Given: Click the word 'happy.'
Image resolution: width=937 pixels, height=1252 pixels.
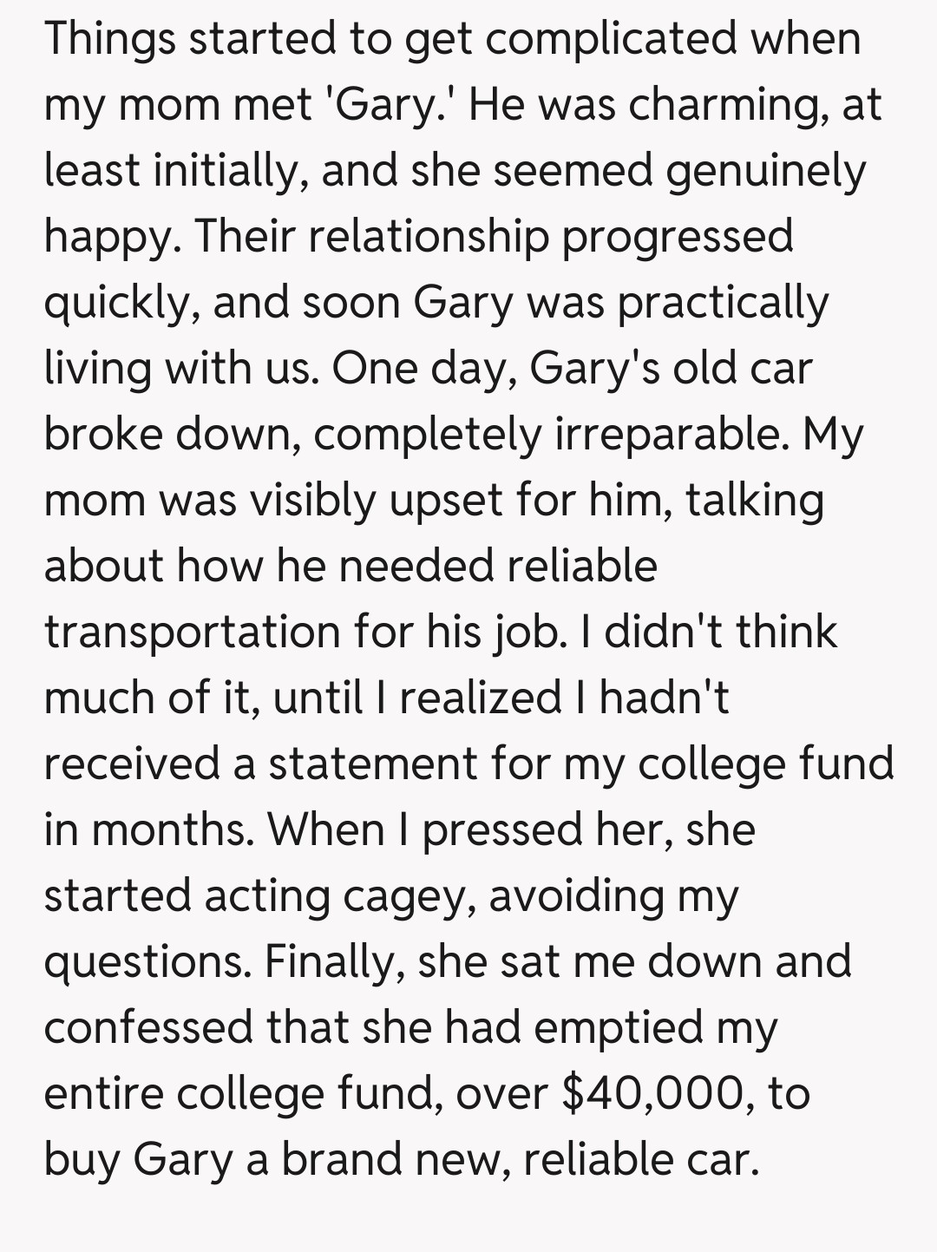Looking at the screenshot, I should [111, 237].
